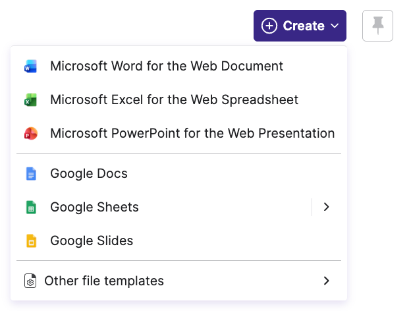Viewport: 411px width, 311px height.
Task: Create a new Google Docs file
Action: pyautogui.click(x=178, y=173)
